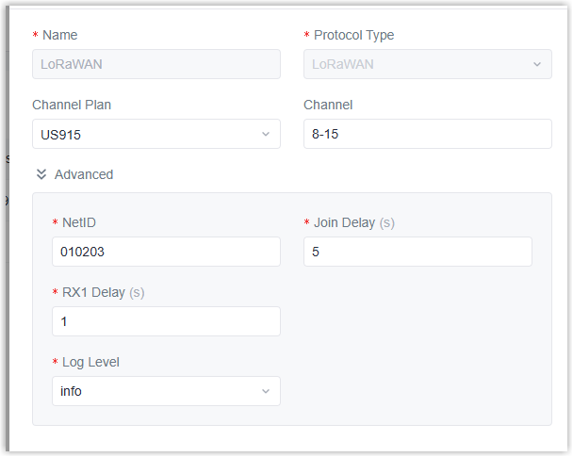Click the Log Level dropdown arrow icon
Viewport: 573px width, 457px height.
coord(265,391)
